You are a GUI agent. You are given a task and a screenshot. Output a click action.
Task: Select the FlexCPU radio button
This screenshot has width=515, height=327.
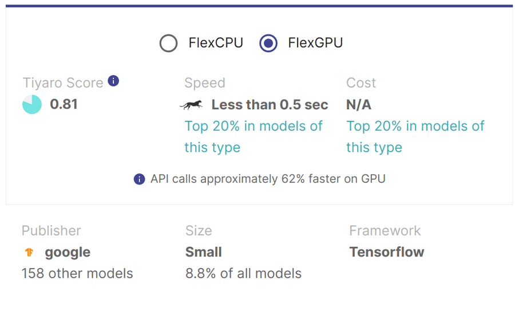pos(168,43)
